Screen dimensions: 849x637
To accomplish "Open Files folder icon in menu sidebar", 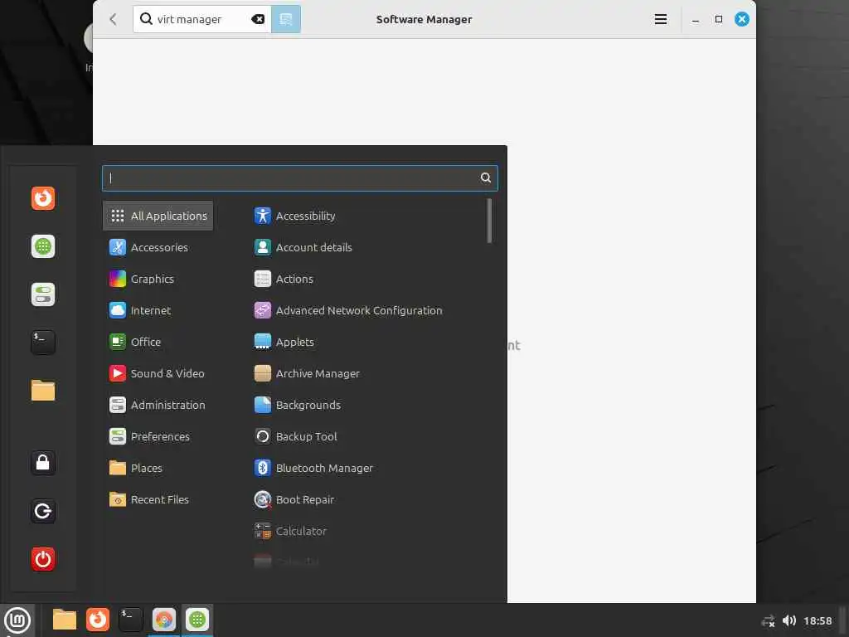I will (x=43, y=390).
